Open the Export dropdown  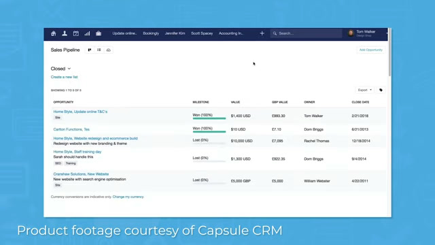(x=364, y=90)
